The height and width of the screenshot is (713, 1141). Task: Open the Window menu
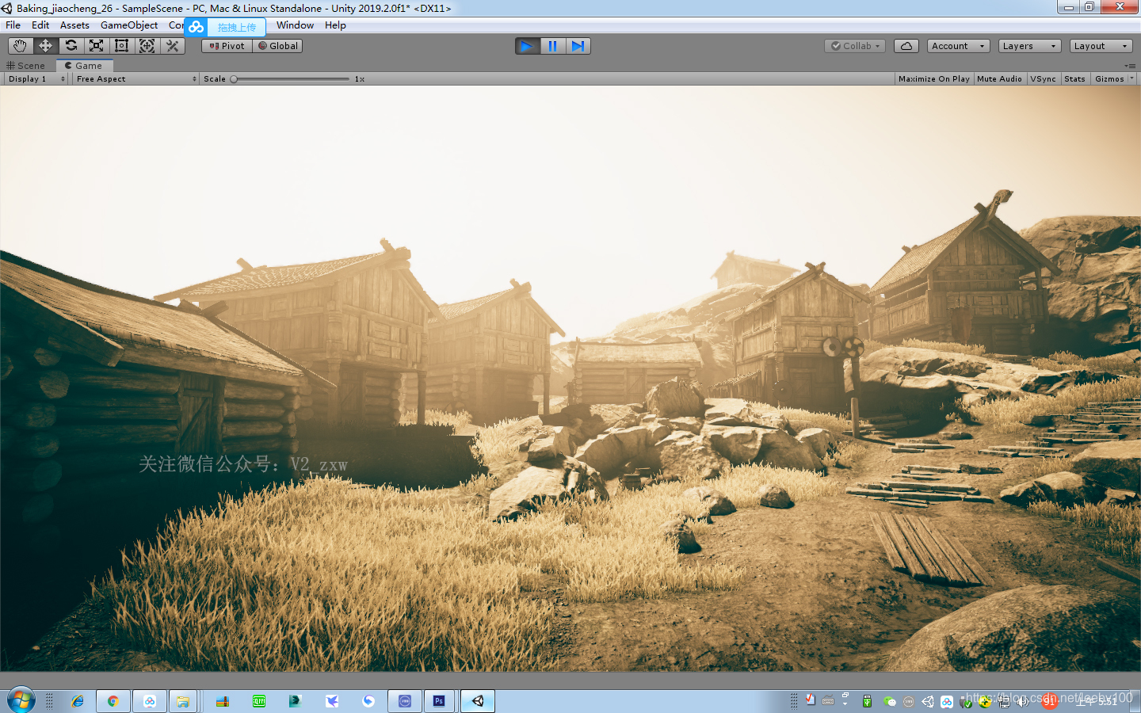coord(295,25)
